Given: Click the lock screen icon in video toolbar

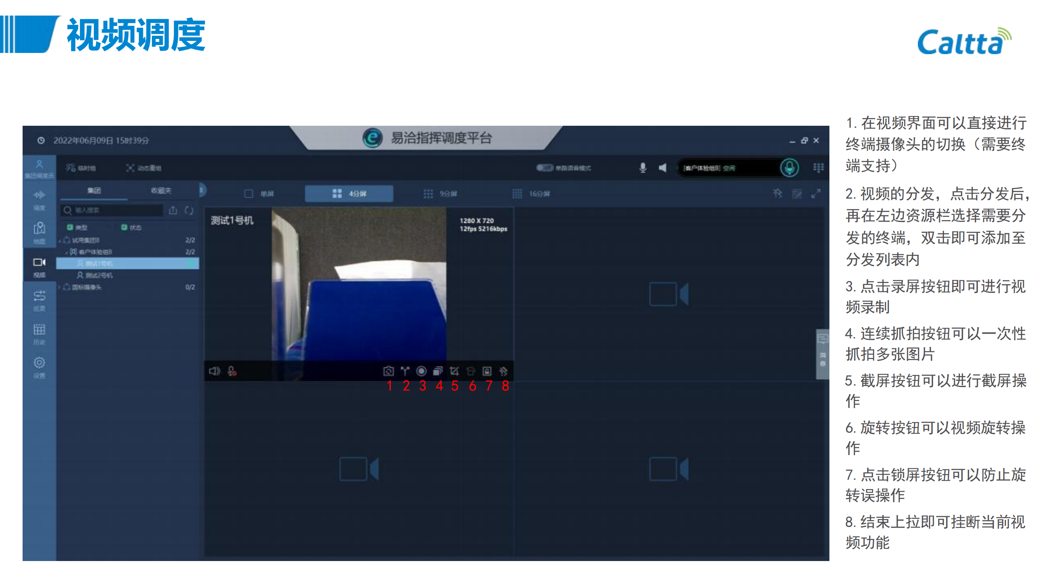Looking at the screenshot, I should click(487, 371).
